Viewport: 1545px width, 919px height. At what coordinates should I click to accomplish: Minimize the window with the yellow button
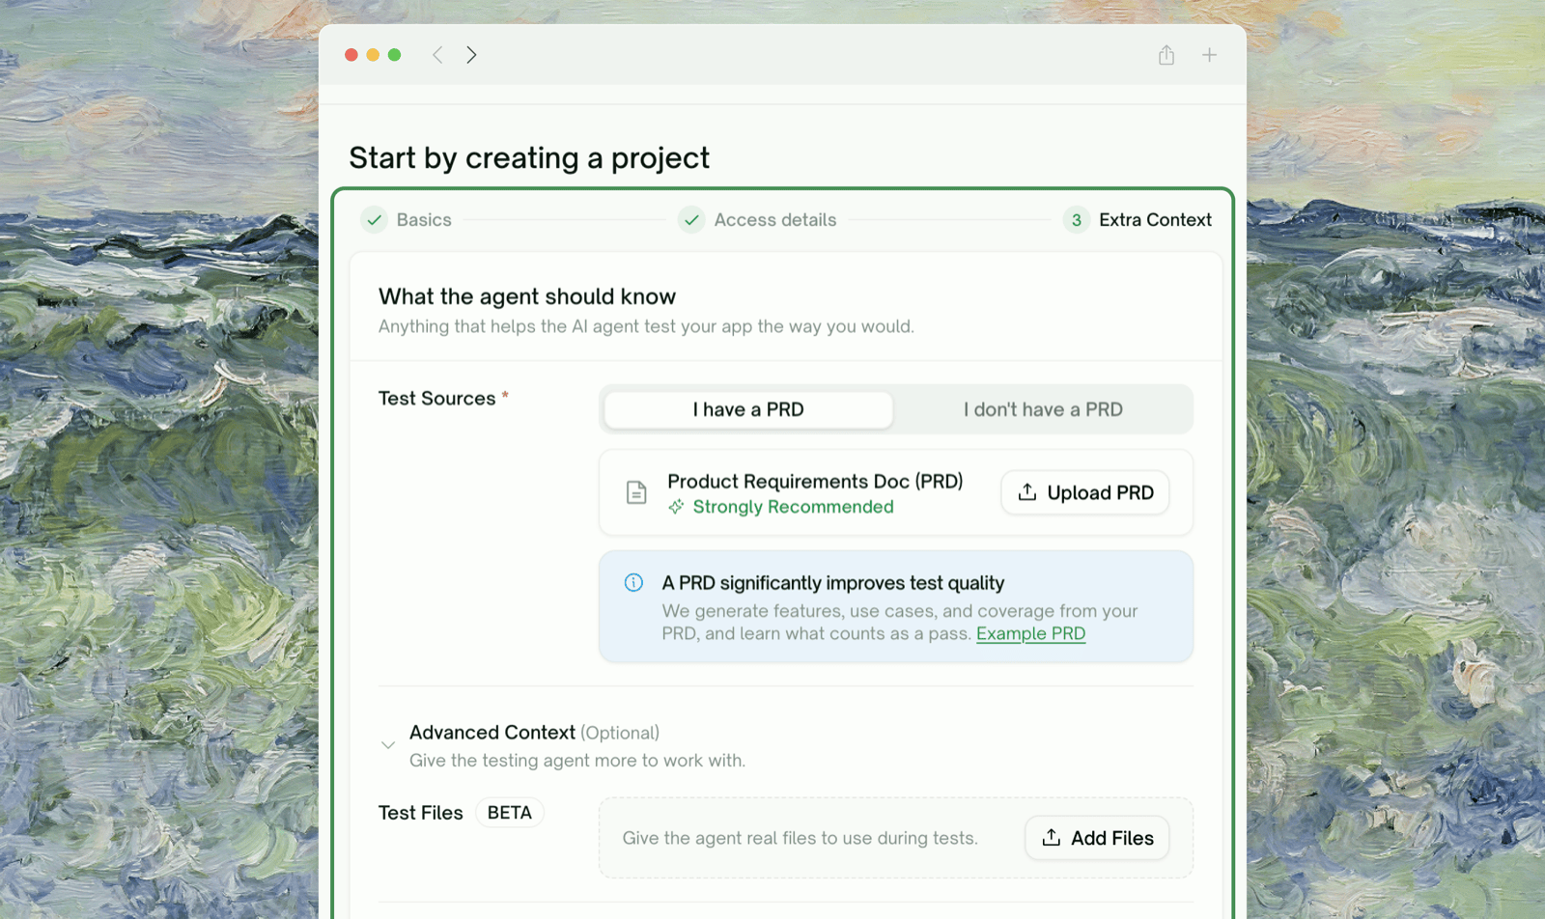[373, 55]
